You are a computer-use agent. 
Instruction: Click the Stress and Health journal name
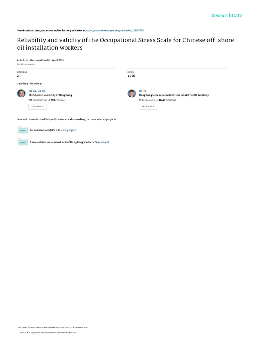coord(40,60)
